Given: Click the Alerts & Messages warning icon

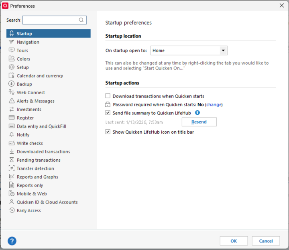Looking at the screenshot, I should 12,101.
